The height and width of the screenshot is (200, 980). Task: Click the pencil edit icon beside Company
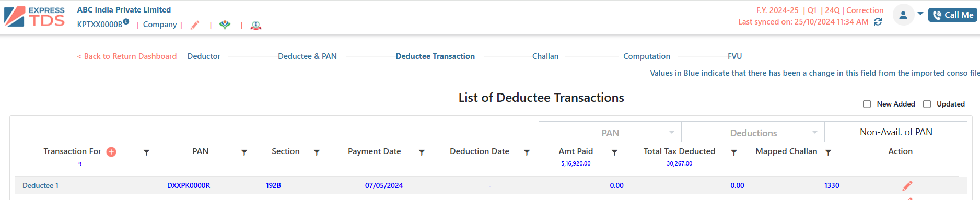[x=195, y=25]
